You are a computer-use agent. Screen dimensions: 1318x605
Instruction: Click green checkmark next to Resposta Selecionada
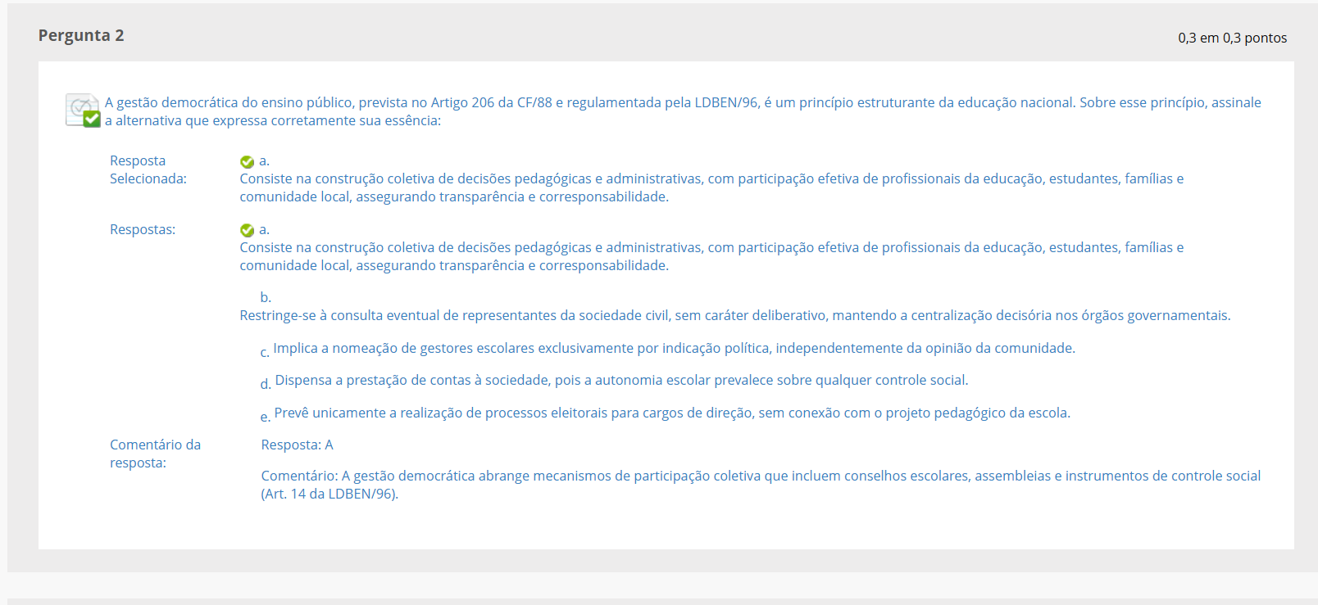click(x=247, y=162)
